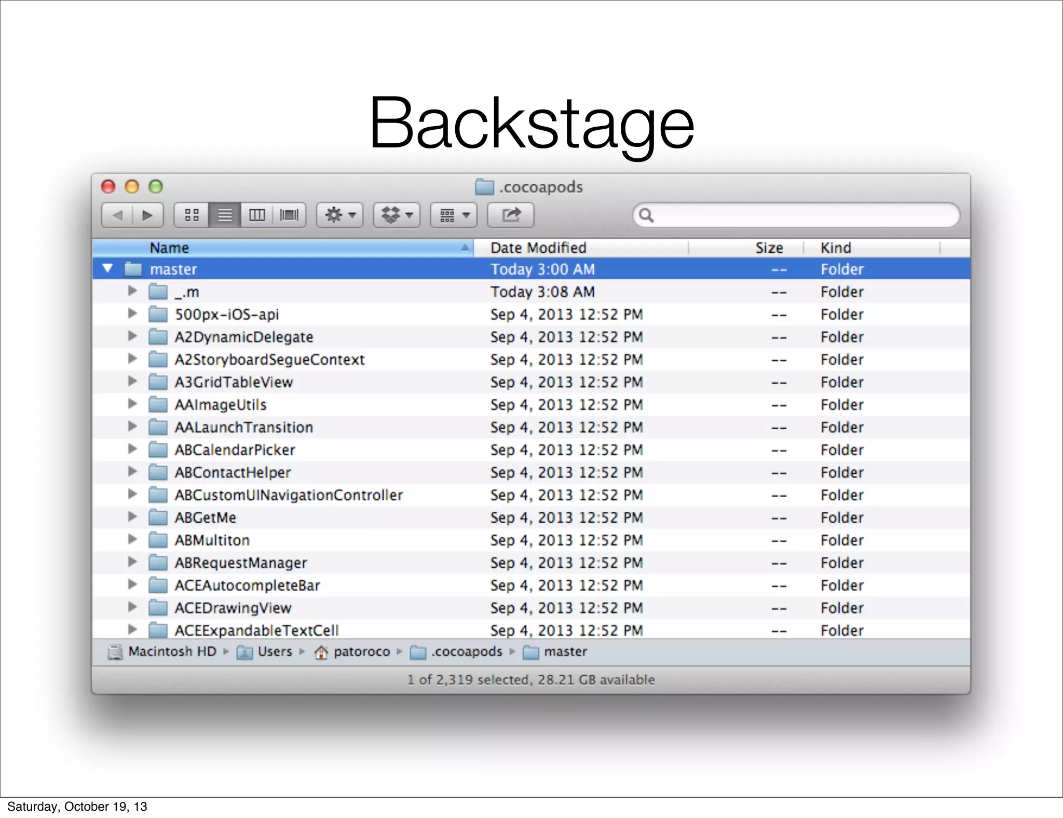The height and width of the screenshot is (818, 1063).
Task: Switch to list view
Action: [225, 215]
